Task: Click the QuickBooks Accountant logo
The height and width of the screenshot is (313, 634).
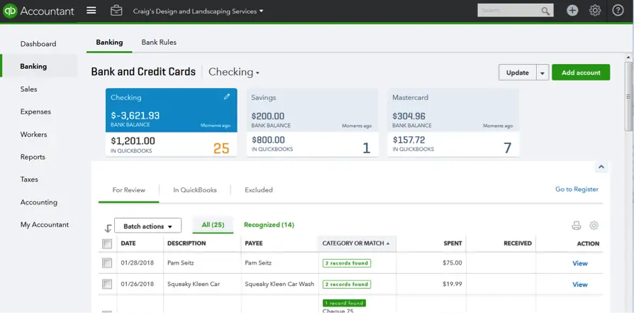Action: (x=39, y=11)
